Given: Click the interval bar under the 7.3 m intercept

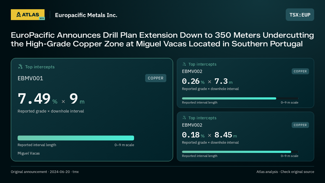Looking at the screenshot, I should [240, 98].
